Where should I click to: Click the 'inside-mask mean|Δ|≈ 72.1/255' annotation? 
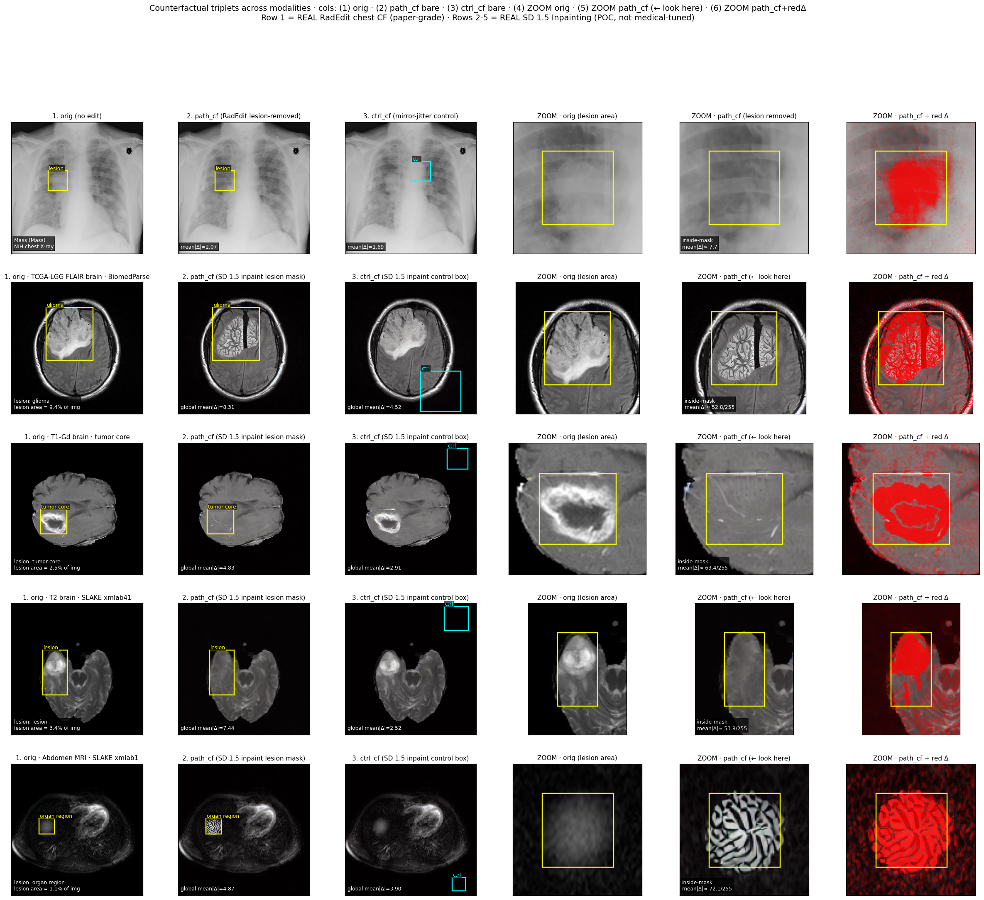707,886
